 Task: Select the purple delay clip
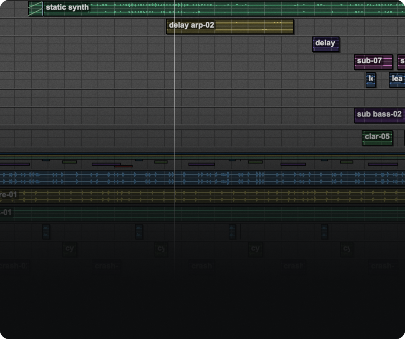(x=326, y=44)
